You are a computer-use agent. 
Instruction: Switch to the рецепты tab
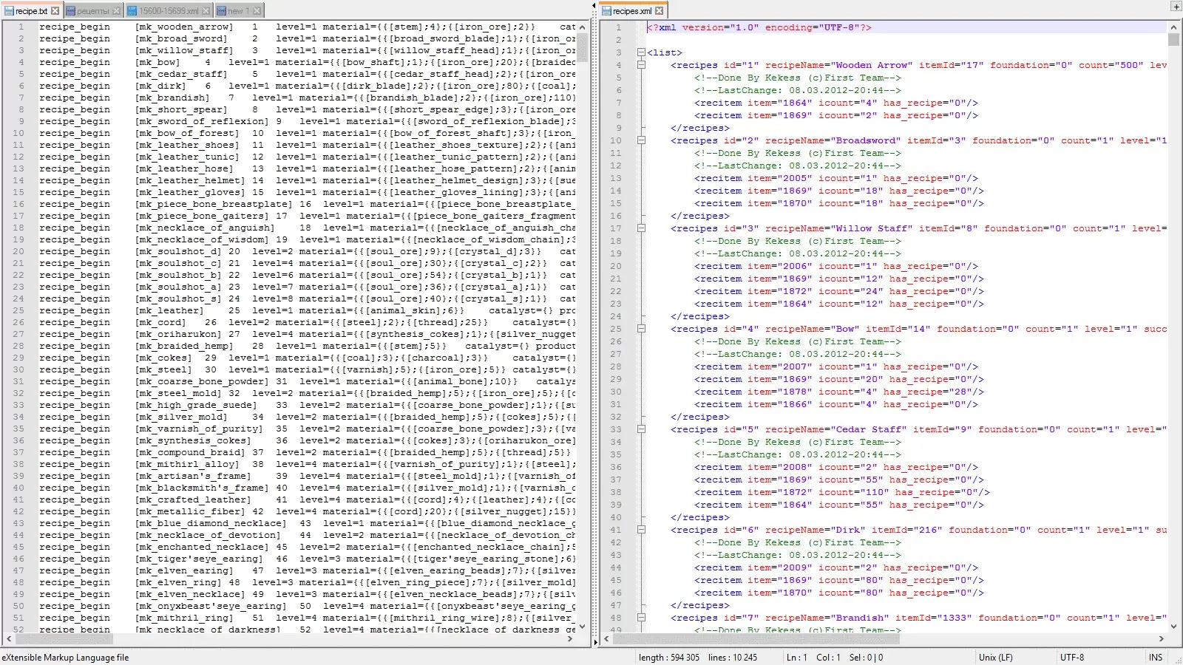(93, 11)
